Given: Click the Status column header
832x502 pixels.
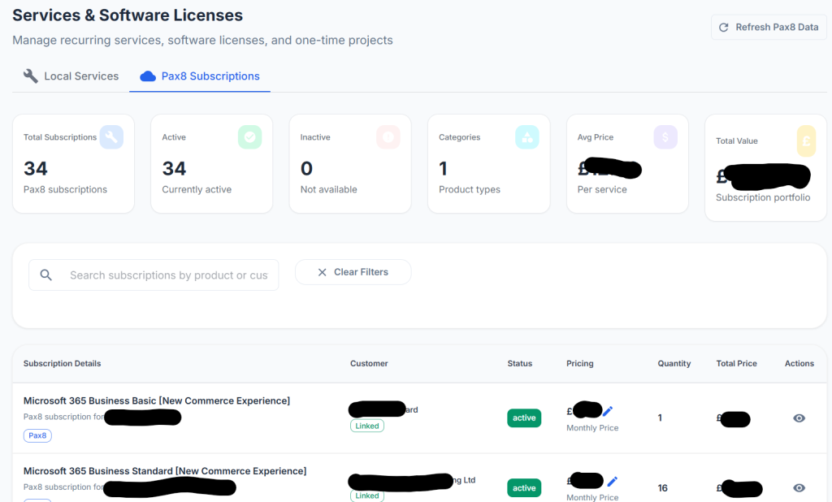Looking at the screenshot, I should (x=519, y=363).
